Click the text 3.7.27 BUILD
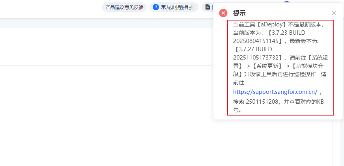Viewport: 344px width, 166px height. (255, 49)
